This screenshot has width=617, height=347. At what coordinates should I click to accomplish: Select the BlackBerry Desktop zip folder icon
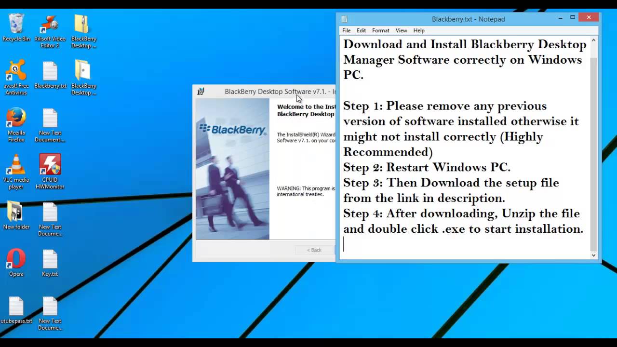(x=83, y=31)
